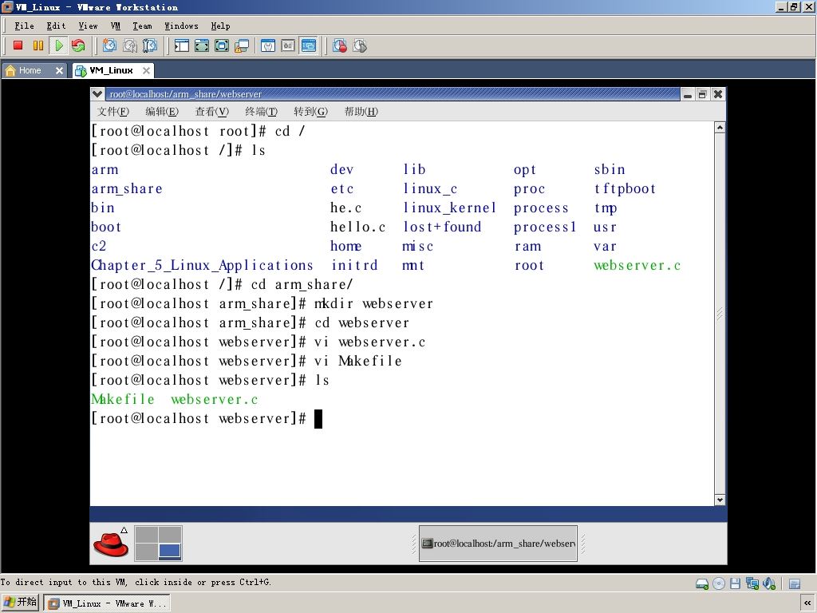Open the View menu in VMware
Screen dimensions: 817x613
(88, 26)
